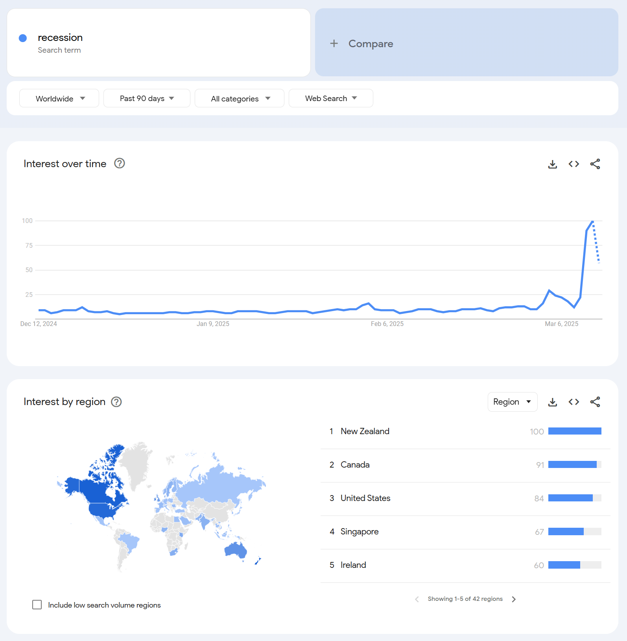Open embed code for Interest by region
627x641 pixels.
(574, 402)
